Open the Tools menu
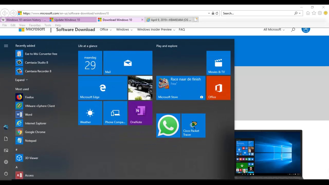This screenshot has height=185, width=329. 48,25
